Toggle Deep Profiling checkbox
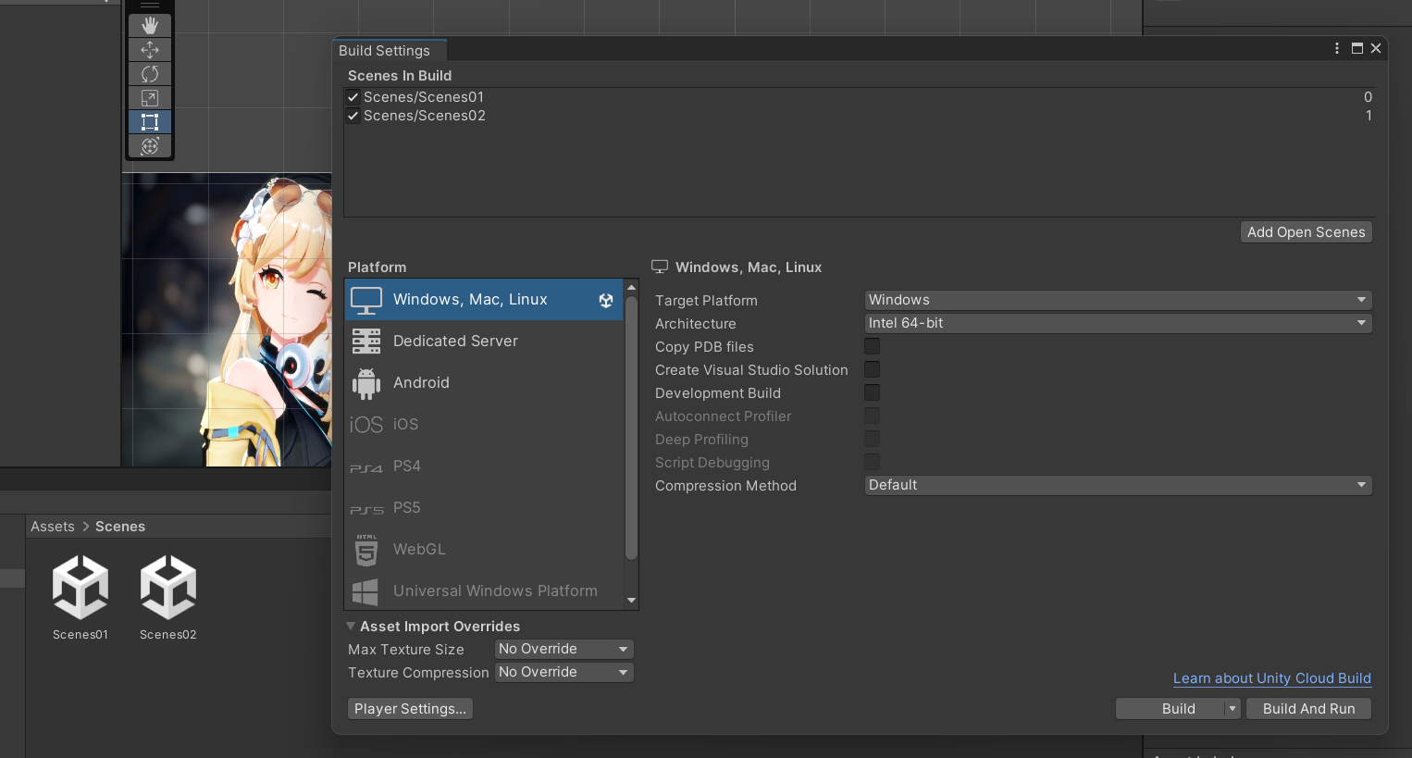1412x758 pixels. (x=872, y=439)
